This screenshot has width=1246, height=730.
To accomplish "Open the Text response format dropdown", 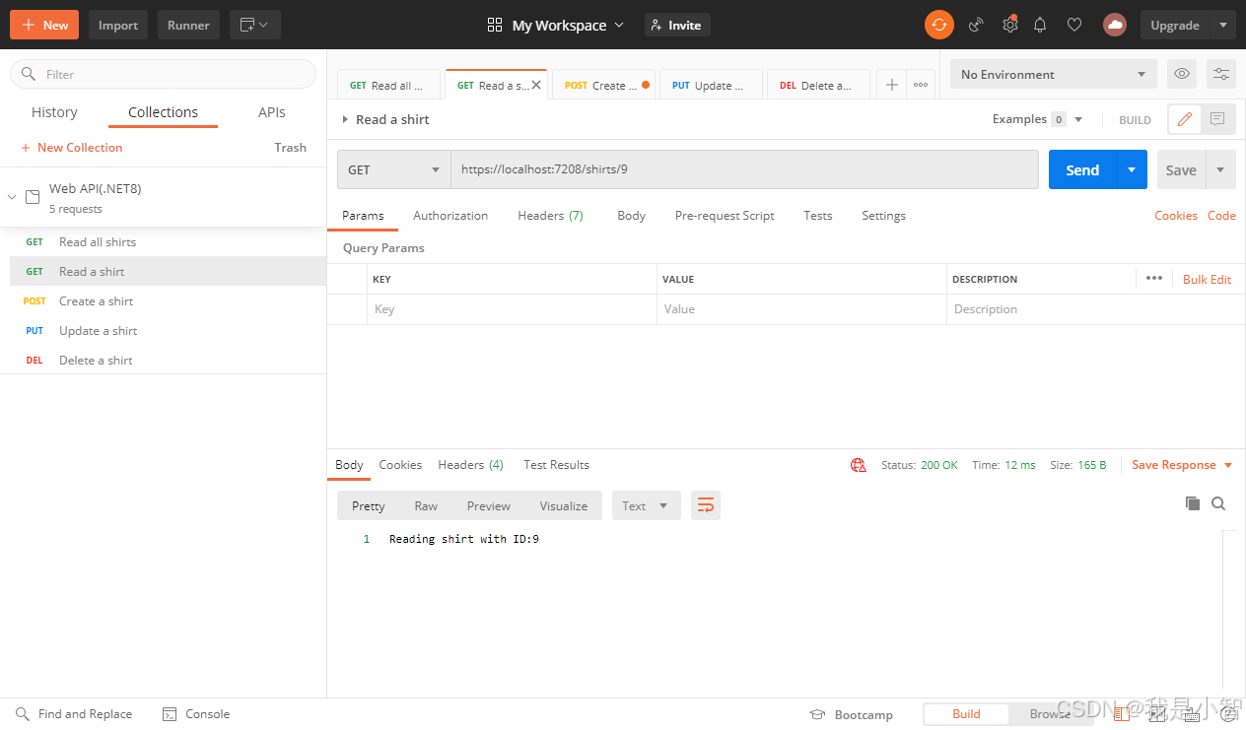I will [646, 505].
